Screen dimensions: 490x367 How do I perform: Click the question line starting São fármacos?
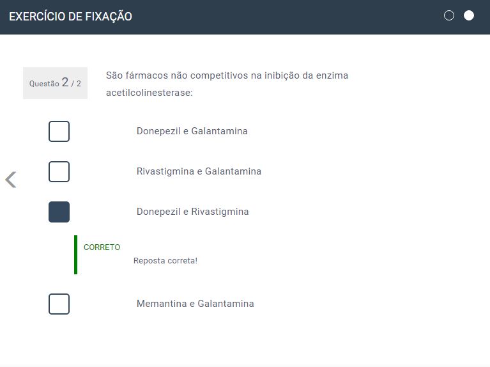pyautogui.click(x=227, y=75)
